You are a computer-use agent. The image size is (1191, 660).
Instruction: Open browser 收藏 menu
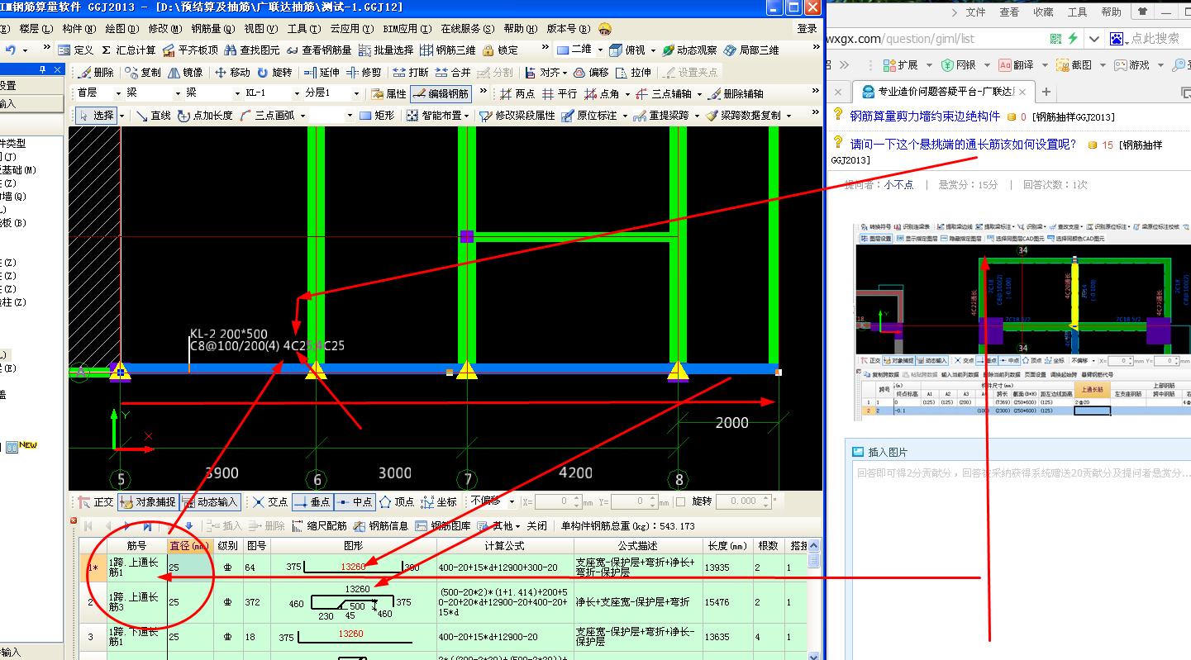[1043, 12]
